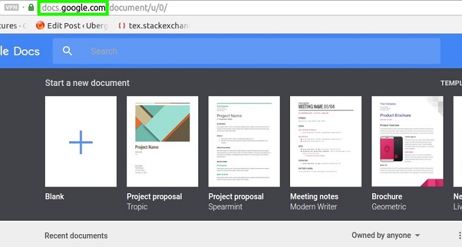Viewport: 462px width, 247px height.
Task: Open the Edit Post bookmark
Action: pyautogui.click(x=72, y=26)
